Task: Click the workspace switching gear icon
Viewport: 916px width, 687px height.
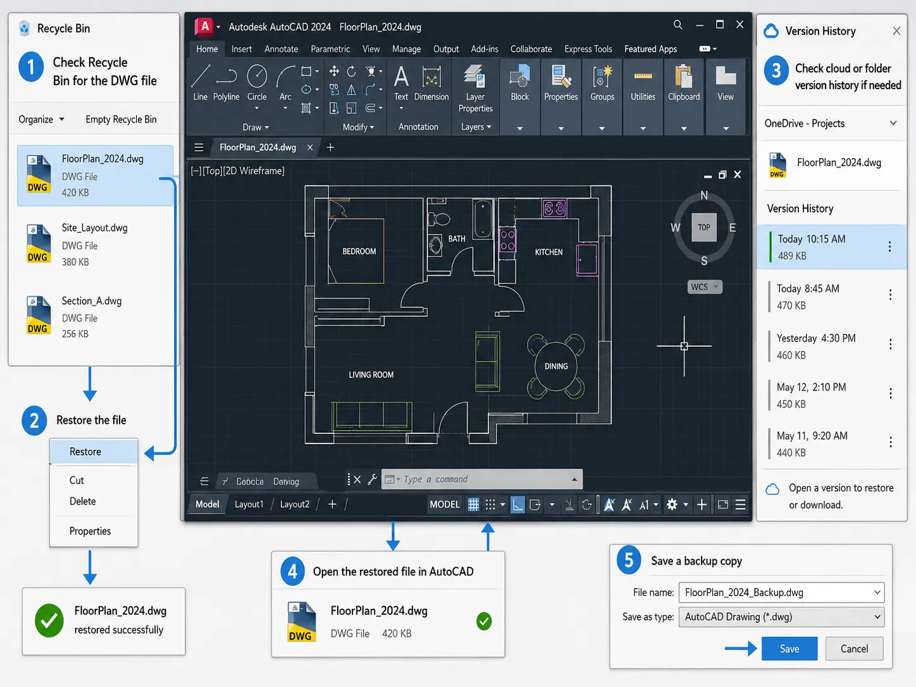Action: [x=672, y=504]
